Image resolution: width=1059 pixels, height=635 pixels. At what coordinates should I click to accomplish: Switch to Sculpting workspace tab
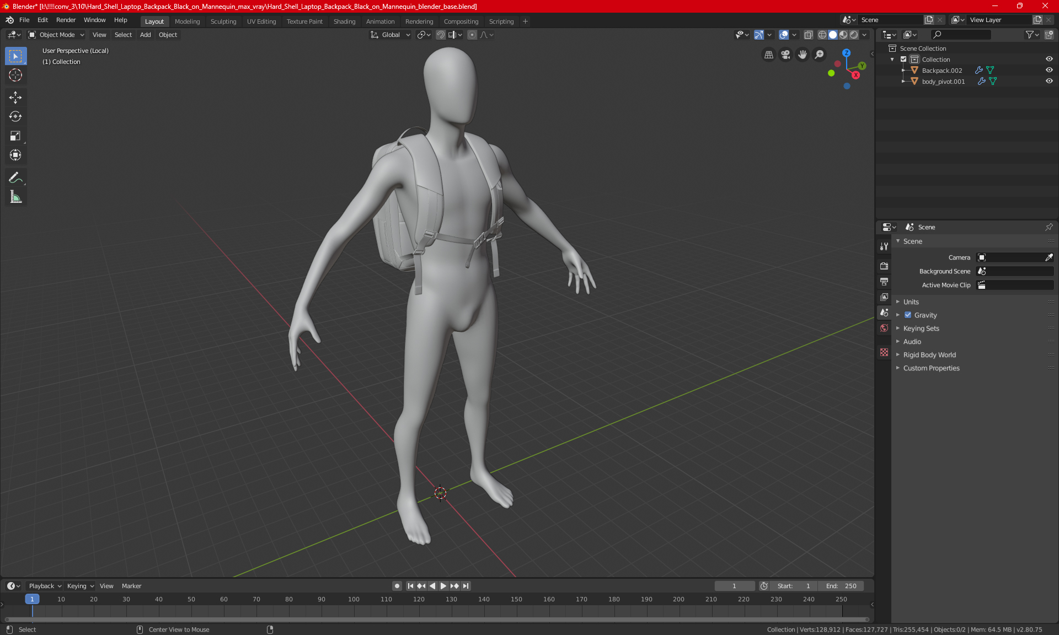pyautogui.click(x=223, y=21)
